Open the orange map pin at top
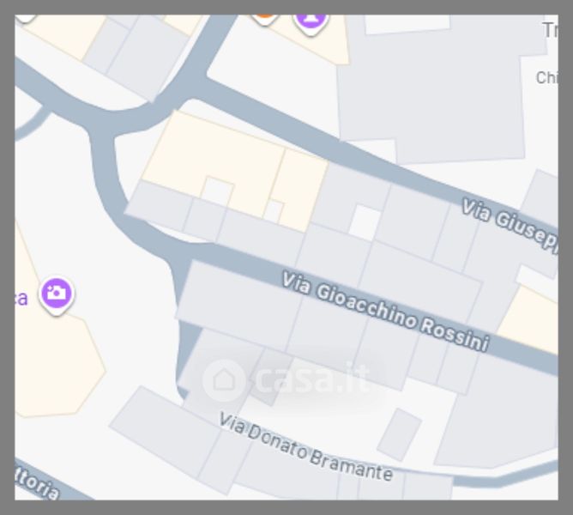The height and width of the screenshot is (515, 573). 265,19
